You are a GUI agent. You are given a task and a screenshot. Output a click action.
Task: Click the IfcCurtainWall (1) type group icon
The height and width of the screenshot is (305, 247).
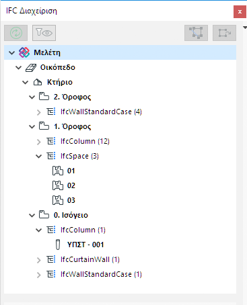[x=51, y=259]
